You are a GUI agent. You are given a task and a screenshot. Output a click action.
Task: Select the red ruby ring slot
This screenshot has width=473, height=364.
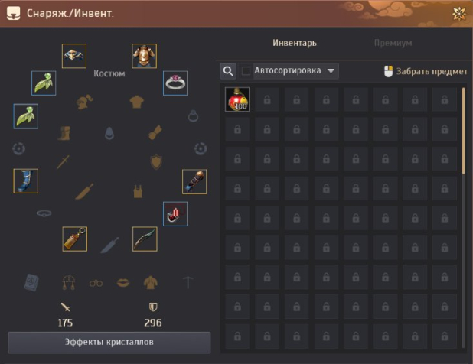tap(175, 214)
